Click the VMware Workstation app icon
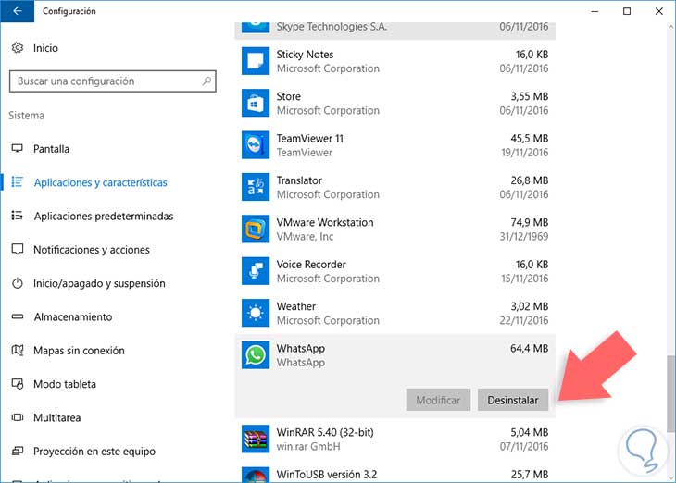676x483 pixels. click(256, 229)
